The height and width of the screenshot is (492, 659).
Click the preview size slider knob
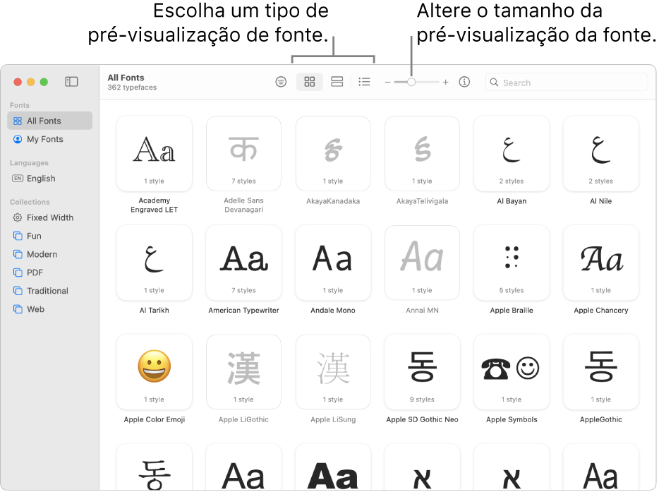[x=411, y=82]
